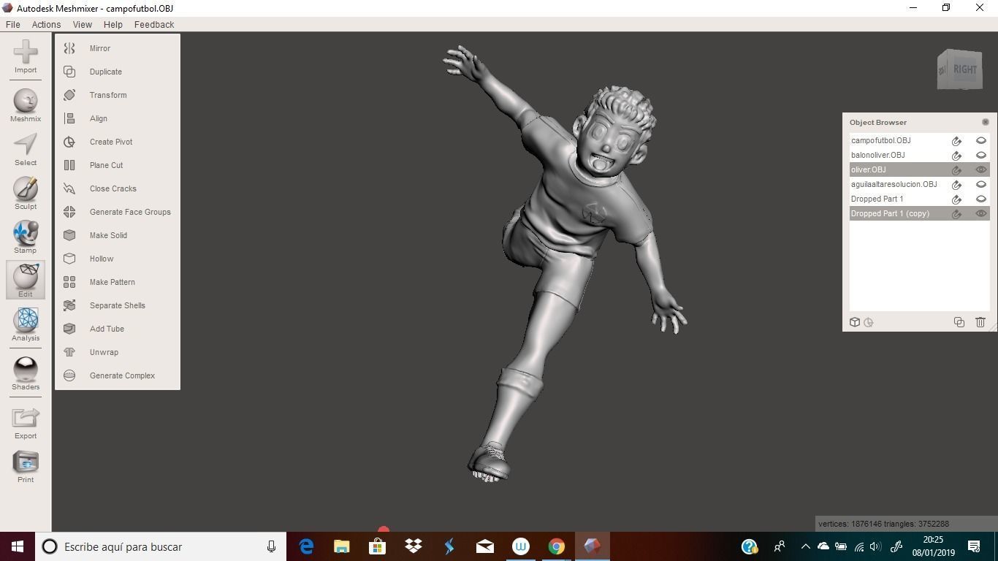Screen dimensions: 998x561
Task: Open the Feedback menu
Action: (x=154, y=24)
